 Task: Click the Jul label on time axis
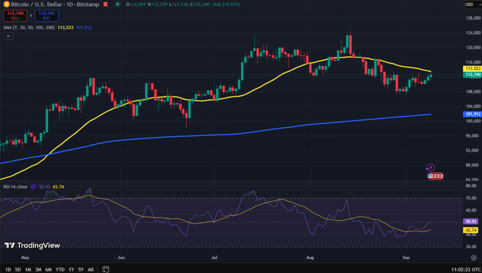click(x=214, y=258)
